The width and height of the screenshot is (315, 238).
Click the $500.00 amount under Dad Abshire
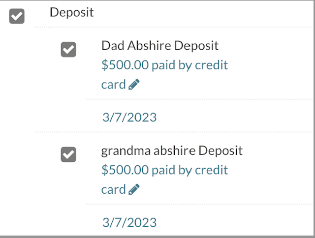pos(125,65)
